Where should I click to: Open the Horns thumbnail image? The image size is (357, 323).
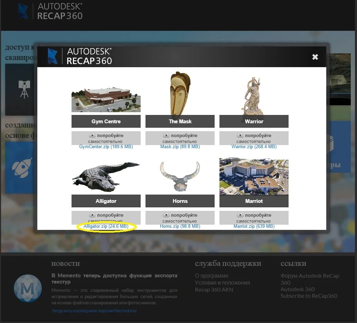click(x=180, y=176)
